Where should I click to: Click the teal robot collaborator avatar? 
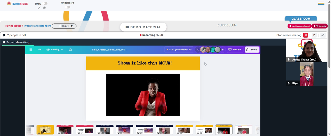(x=213, y=50)
